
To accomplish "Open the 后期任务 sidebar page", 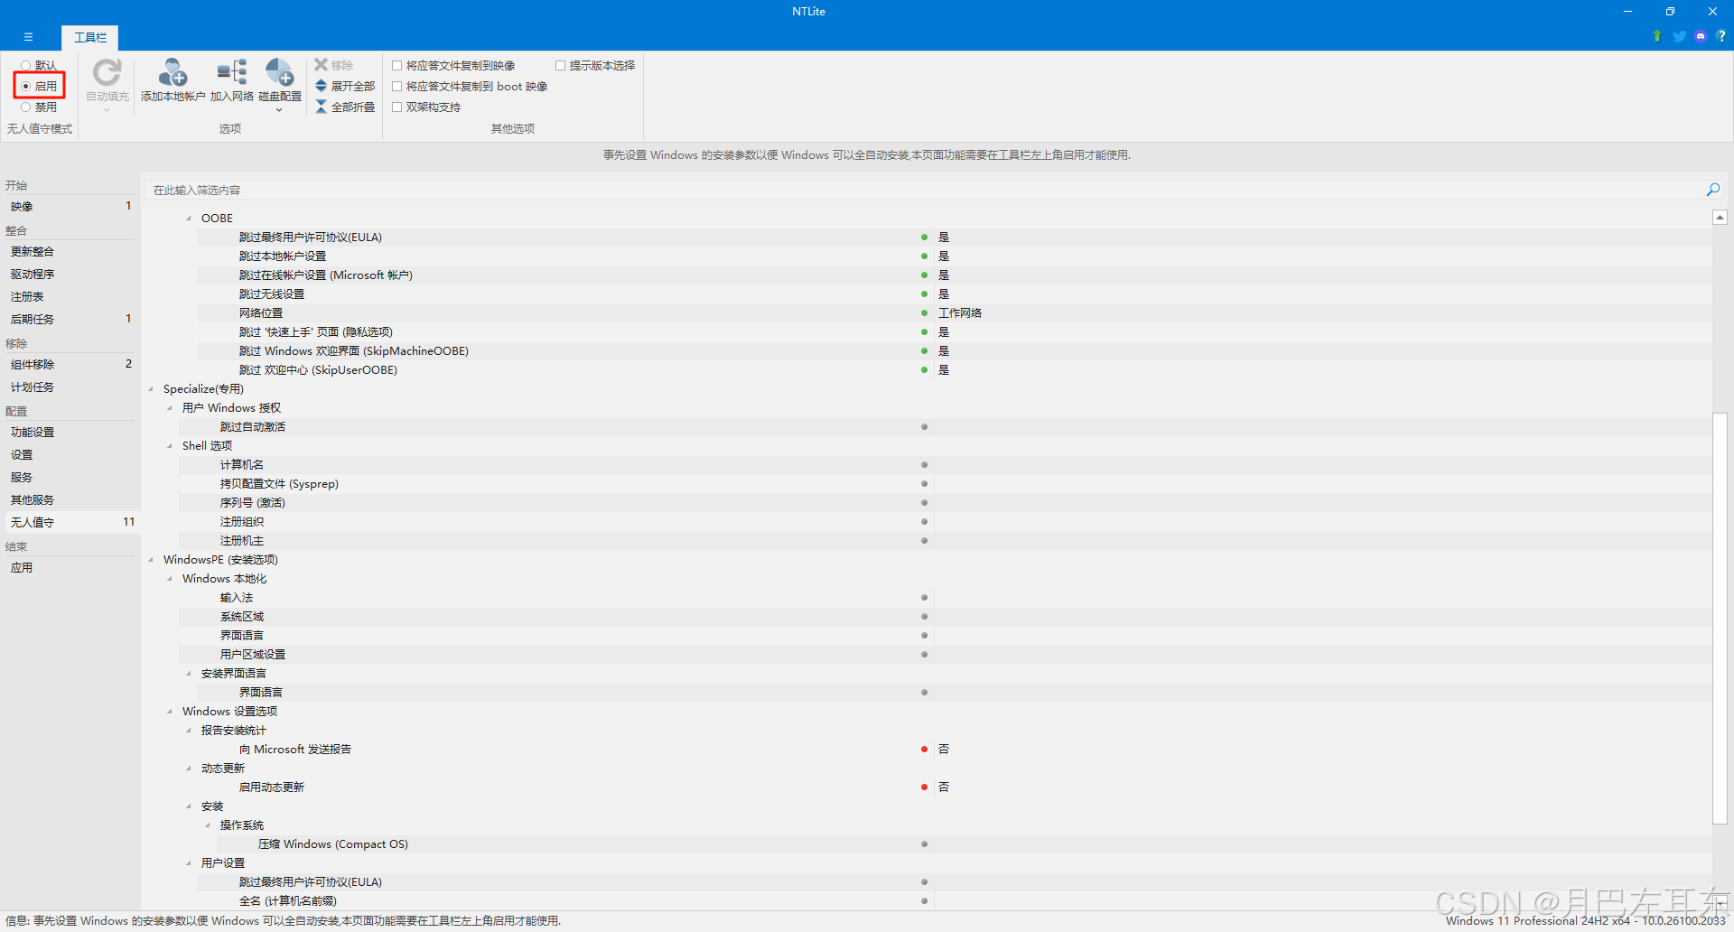I will coord(70,320).
